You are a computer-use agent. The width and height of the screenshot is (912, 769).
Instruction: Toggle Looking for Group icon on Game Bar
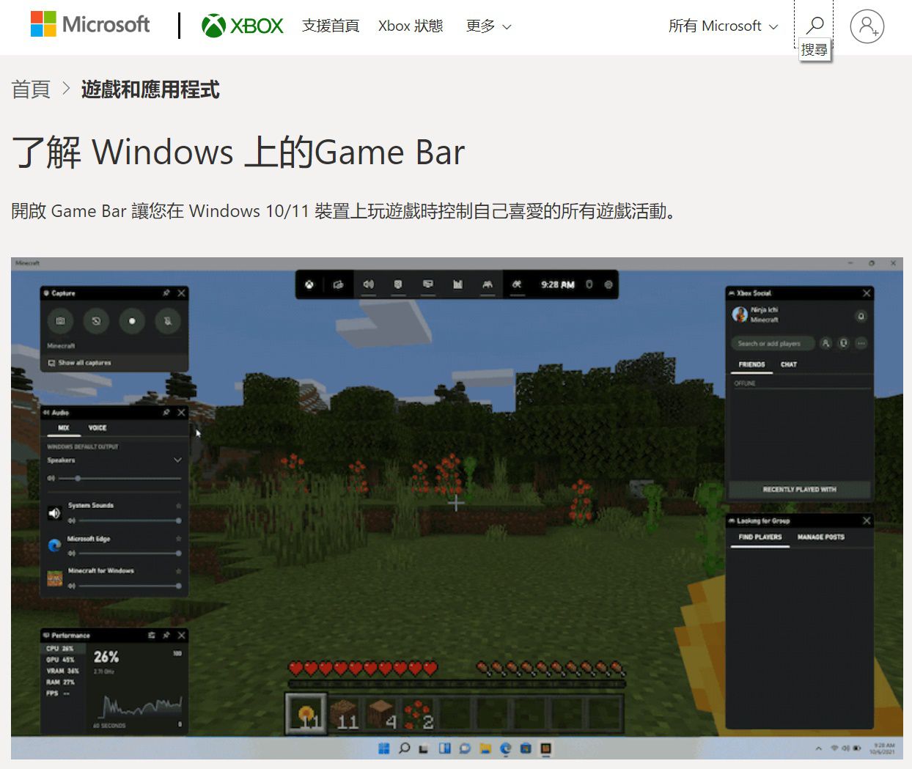517,284
